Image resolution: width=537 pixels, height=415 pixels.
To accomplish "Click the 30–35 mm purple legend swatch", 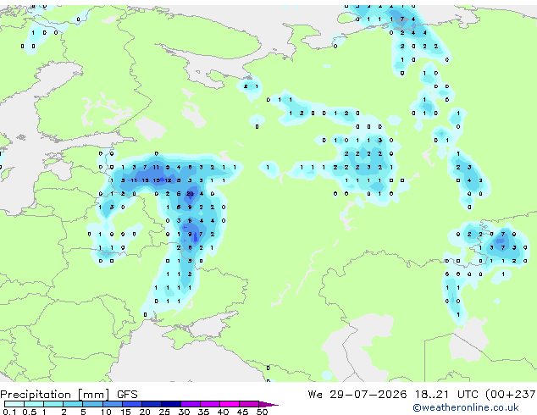I will 191,404.
